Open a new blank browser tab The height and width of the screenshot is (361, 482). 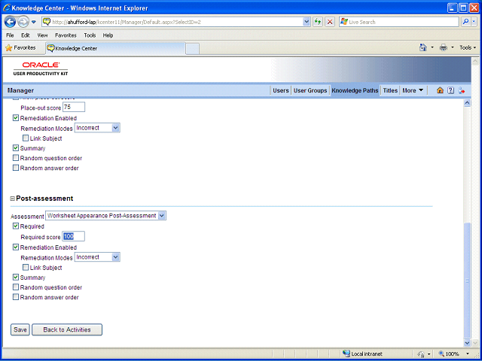(x=193, y=49)
